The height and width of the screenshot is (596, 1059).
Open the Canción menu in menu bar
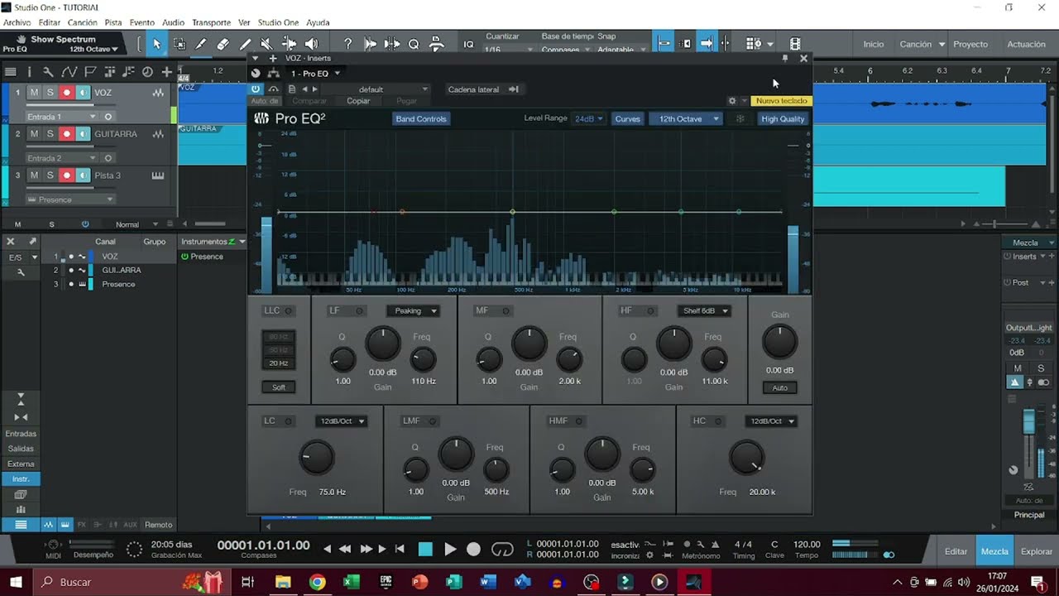pyautogui.click(x=83, y=22)
